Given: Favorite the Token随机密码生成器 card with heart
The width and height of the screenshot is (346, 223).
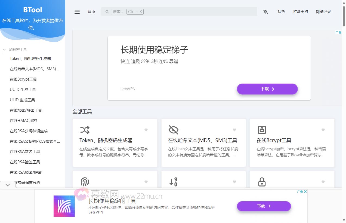Looking at the screenshot, I should pos(146,130).
